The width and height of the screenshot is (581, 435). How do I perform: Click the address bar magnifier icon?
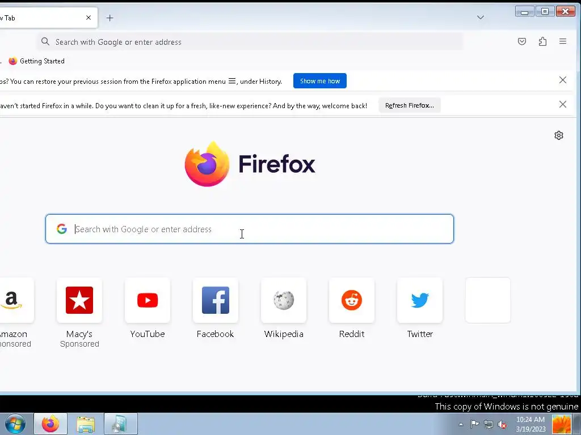tap(45, 41)
